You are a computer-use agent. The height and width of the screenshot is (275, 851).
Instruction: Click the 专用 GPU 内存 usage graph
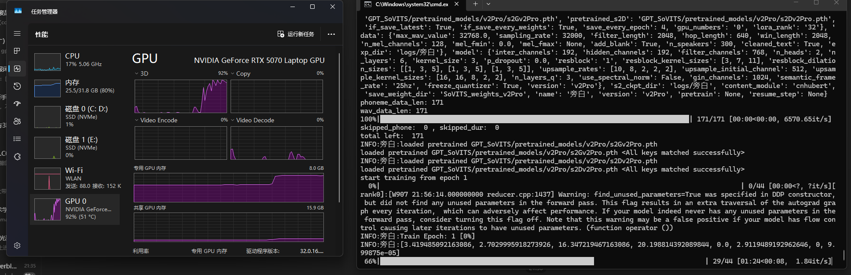(229, 187)
